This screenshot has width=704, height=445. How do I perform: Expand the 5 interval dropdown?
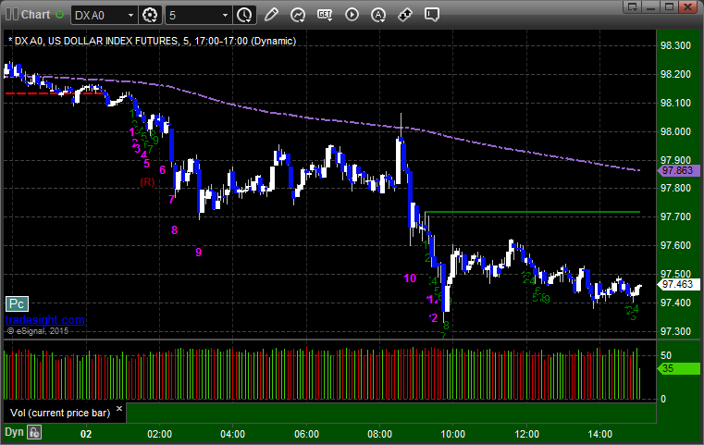pyautogui.click(x=225, y=16)
